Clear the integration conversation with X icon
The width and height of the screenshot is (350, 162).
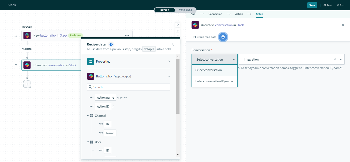335,60
